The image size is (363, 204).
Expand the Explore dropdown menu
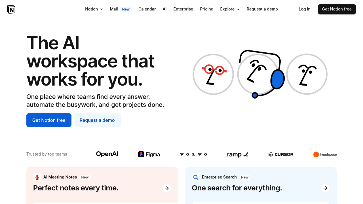(x=230, y=9)
